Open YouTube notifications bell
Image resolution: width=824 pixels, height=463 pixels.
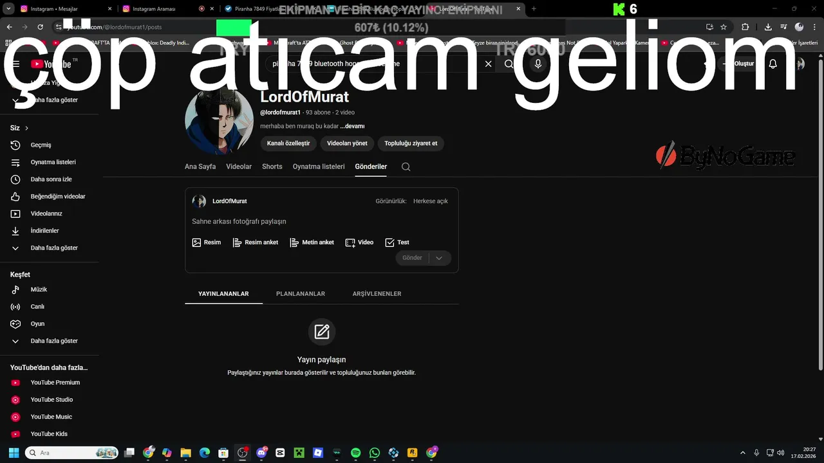click(x=773, y=64)
